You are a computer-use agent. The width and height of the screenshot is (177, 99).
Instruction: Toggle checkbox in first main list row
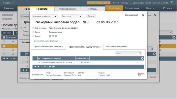[4, 42]
